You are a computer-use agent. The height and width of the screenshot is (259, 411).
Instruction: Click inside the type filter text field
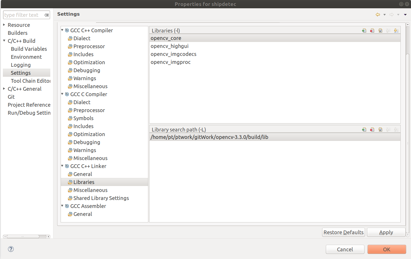tap(24, 15)
